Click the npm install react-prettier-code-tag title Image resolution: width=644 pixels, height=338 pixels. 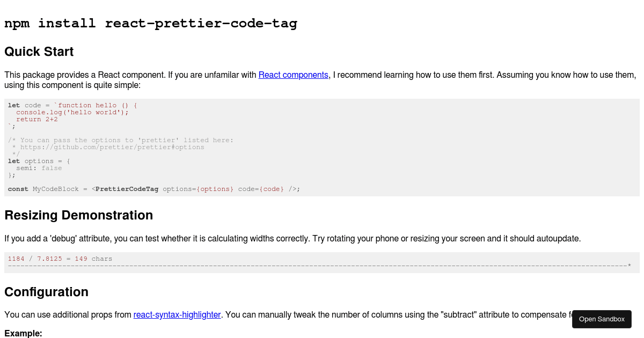[x=150, y=24]
